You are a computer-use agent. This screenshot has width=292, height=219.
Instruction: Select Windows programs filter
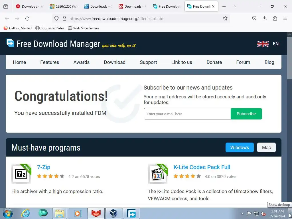[240, 147]
